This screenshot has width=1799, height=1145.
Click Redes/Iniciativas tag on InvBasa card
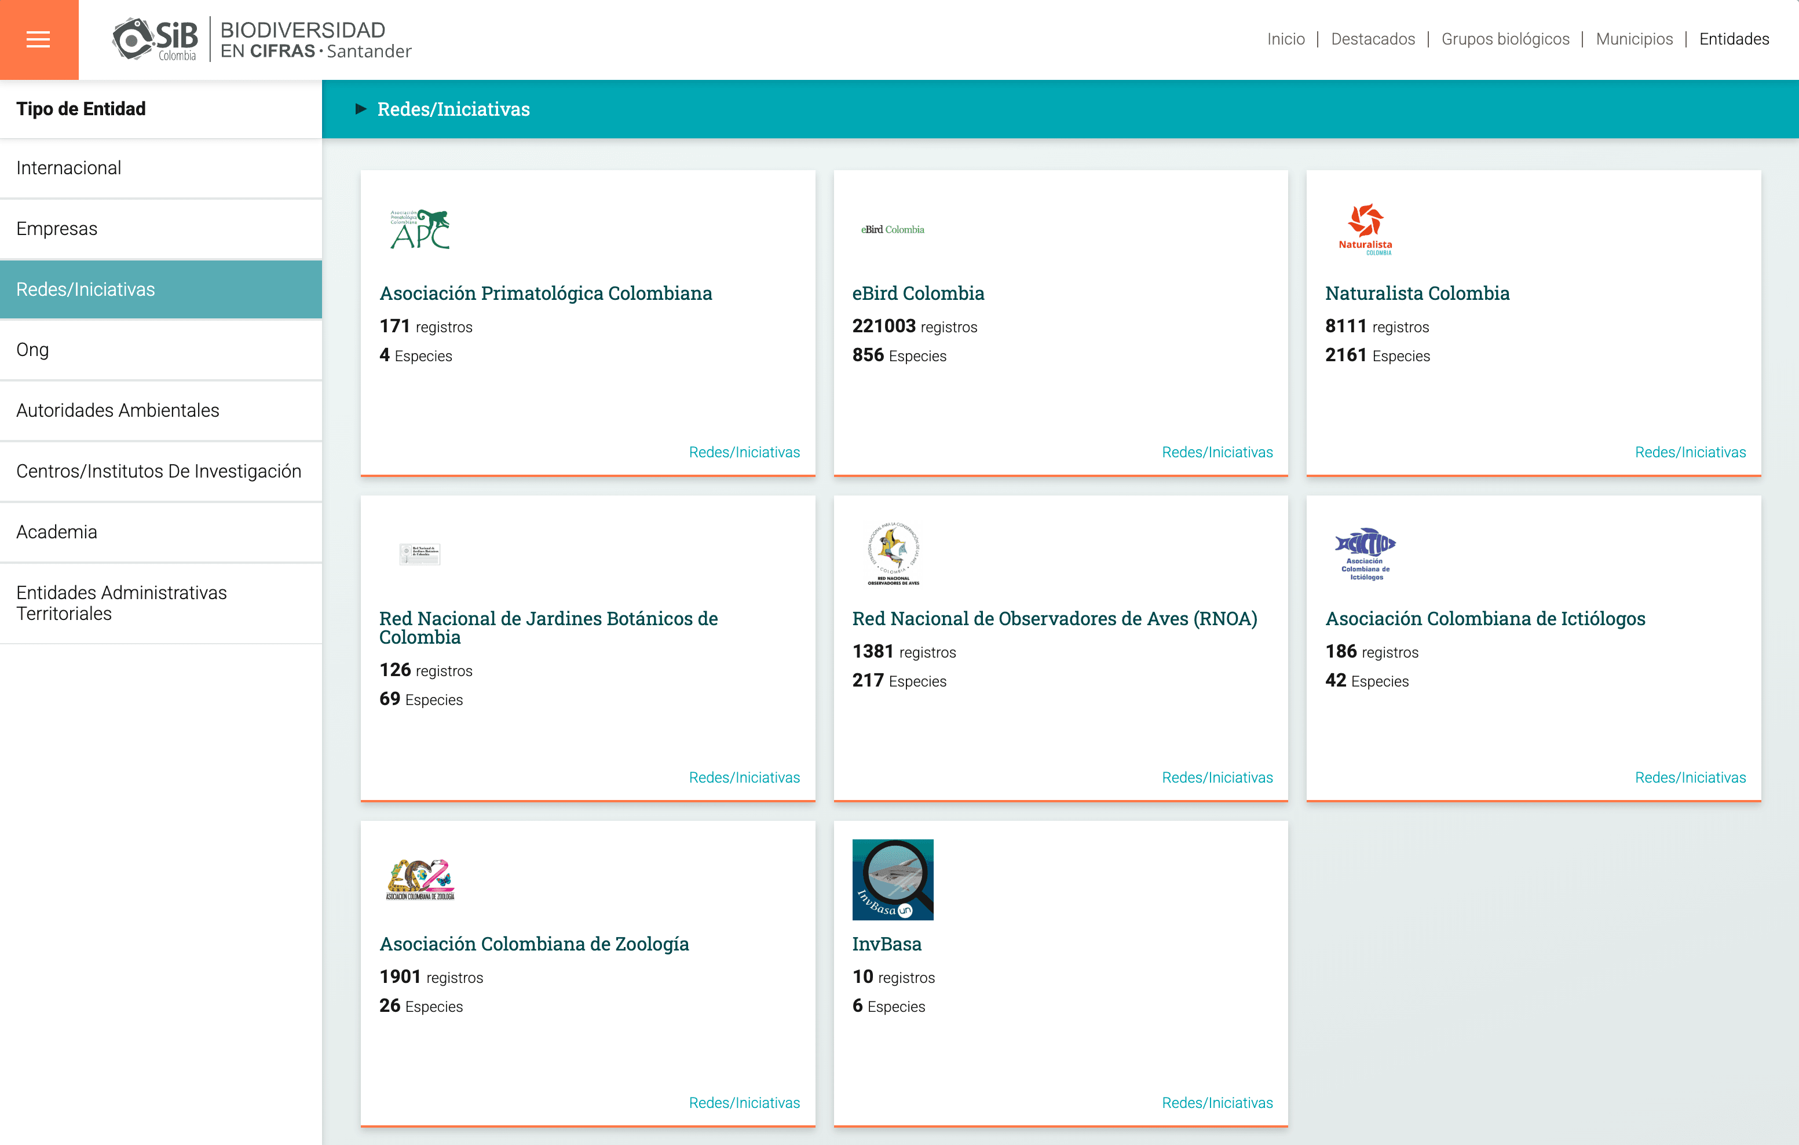coord(1217,1102)
